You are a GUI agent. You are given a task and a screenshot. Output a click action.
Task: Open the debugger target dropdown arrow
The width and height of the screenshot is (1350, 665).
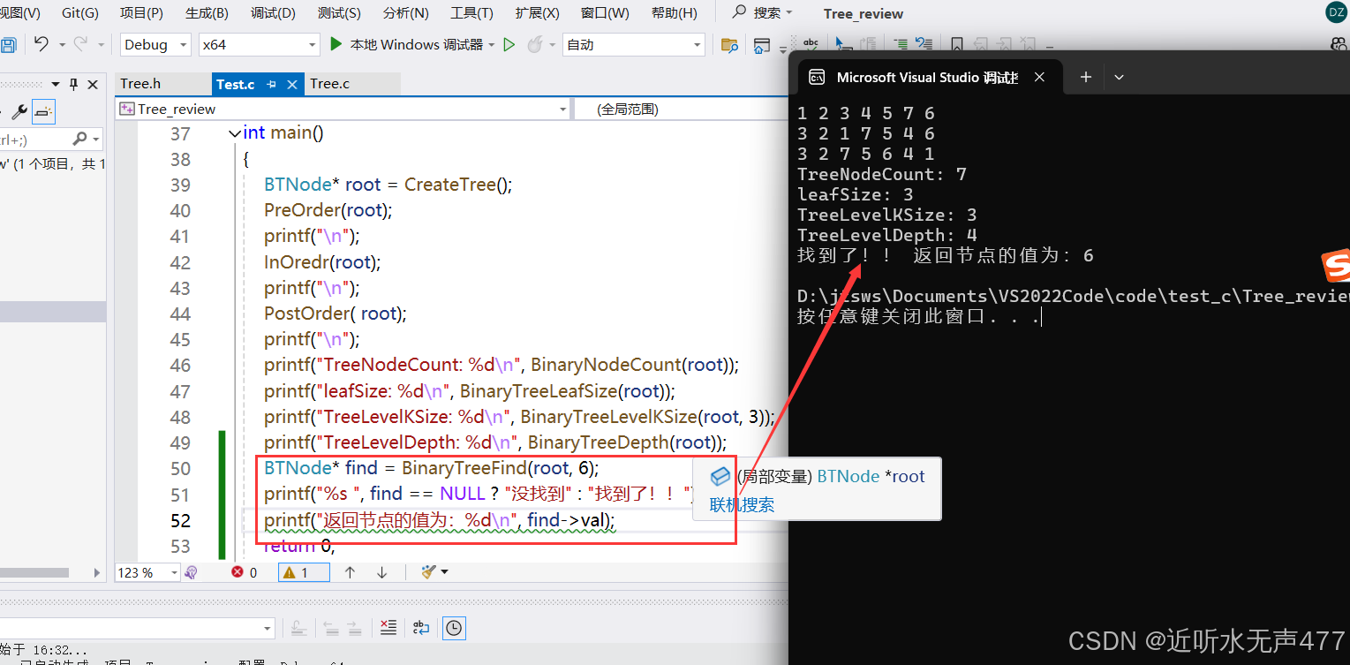pos(491,45)
